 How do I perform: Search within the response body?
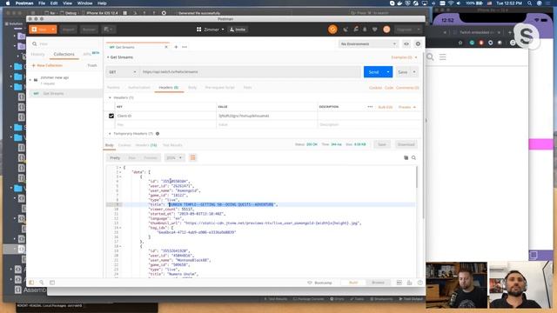[x=414, y=157]
